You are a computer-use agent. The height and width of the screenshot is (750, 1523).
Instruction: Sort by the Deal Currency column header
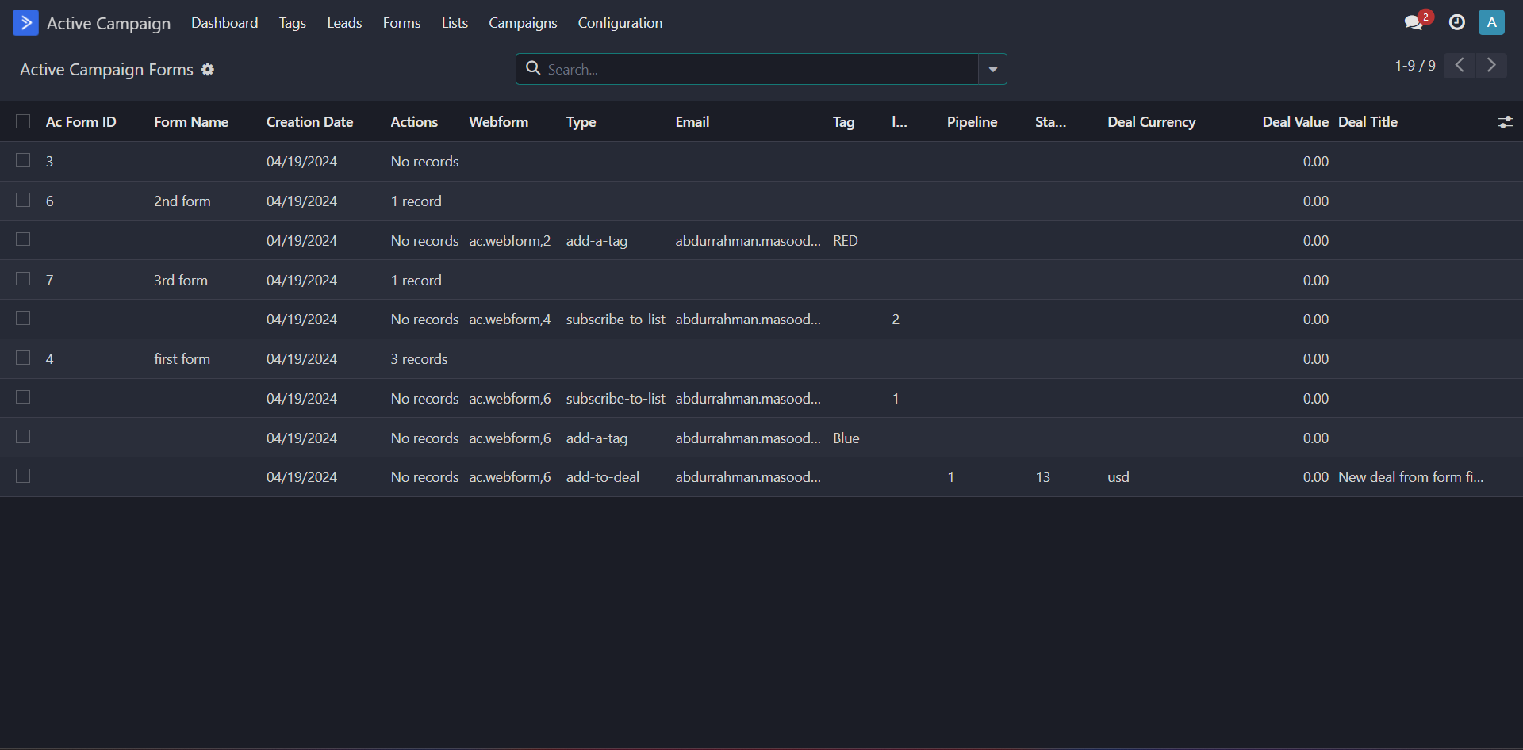click(x=1151, y=122)
